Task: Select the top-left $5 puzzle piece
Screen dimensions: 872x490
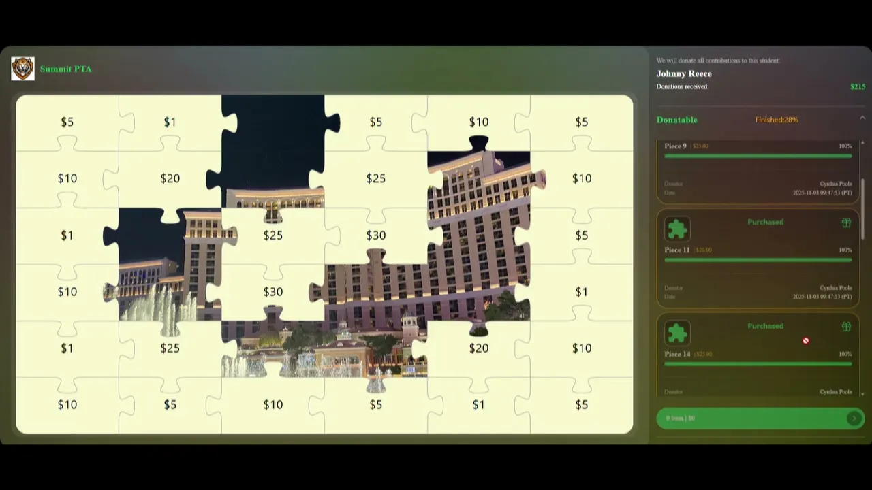Action: point(67,122)
